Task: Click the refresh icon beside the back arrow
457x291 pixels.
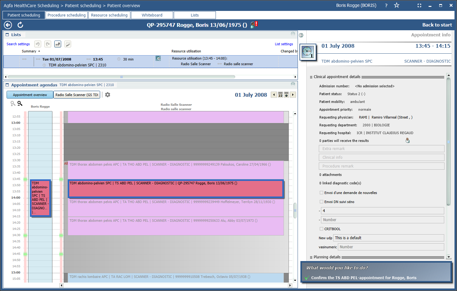Action: [20, 25]
